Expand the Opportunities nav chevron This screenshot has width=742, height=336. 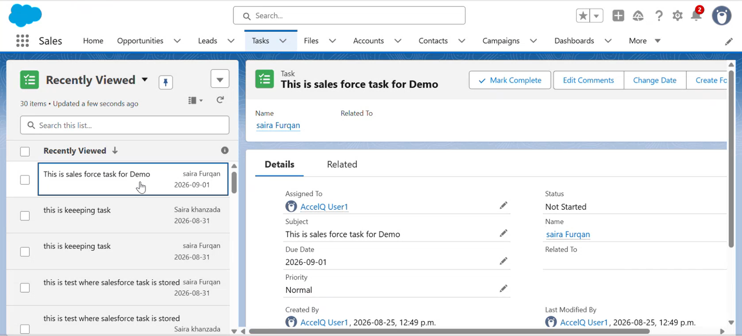pyautogui.click(x=177, y=41)
